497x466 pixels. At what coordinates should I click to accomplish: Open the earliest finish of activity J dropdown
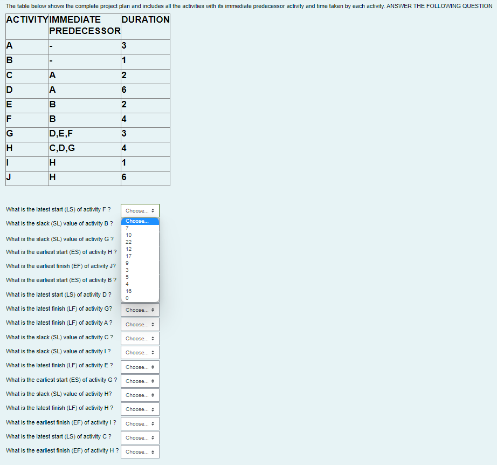tap(140, 265)
